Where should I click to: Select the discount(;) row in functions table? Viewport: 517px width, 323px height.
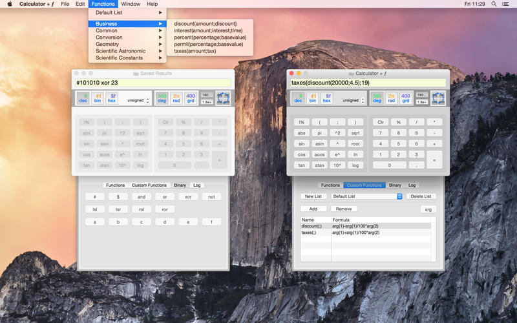click(x=366, y=226)
